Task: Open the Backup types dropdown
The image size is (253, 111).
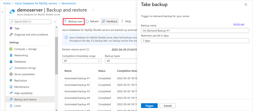Action: (x=121, y=61)
